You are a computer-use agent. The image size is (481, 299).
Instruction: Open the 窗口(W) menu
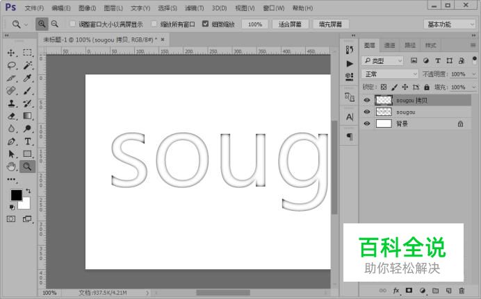[274, 8]
